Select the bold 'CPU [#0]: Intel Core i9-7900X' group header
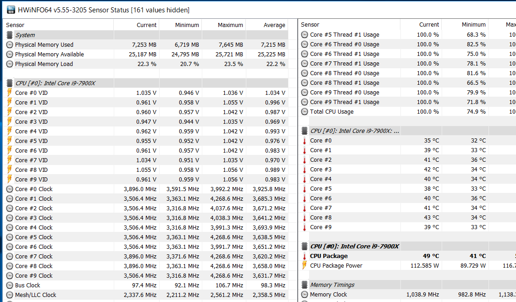The image size is (516, 302). pyautogui.click(x=355, y=247)
